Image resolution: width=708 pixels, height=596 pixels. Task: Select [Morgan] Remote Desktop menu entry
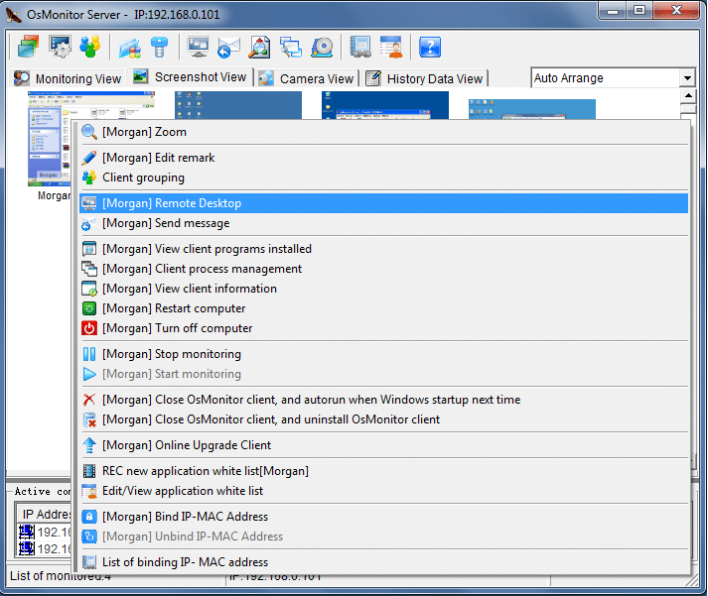click(384, 203)
